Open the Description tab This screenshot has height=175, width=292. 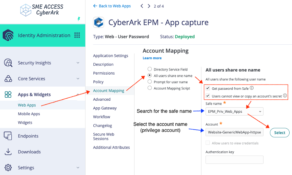coord(103,64)
